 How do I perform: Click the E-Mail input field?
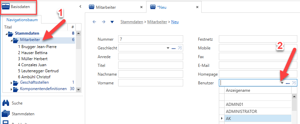pyautogui.click(x=258, y=65)
